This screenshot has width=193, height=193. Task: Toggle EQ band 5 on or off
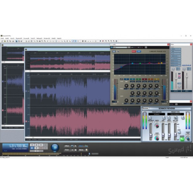coord(151,79)
